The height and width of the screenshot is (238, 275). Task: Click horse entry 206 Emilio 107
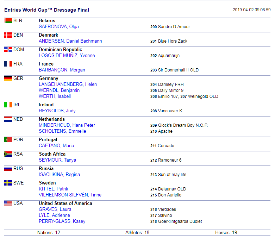pos(164,96)
